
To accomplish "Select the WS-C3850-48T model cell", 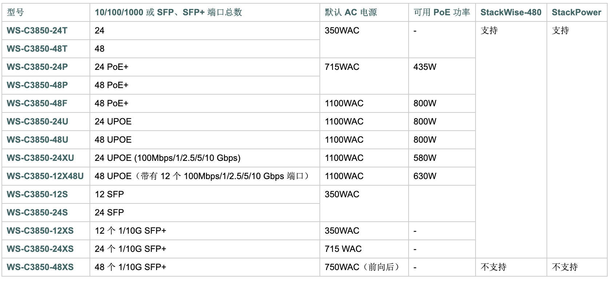I will [x=37, y=49].
